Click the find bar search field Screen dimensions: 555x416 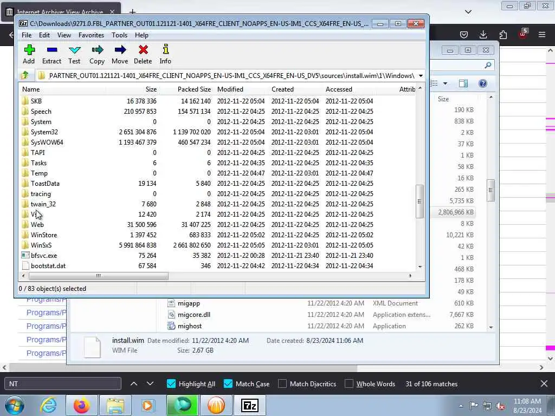[63, 384]
